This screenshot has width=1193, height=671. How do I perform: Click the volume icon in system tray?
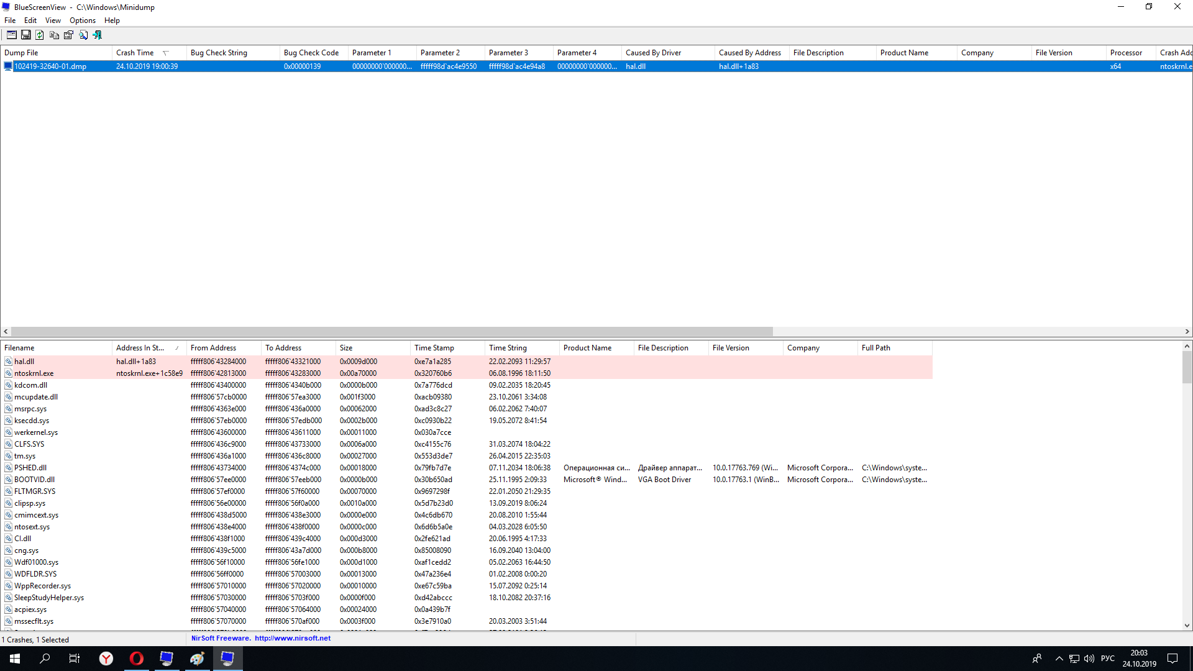tap(1089, 659)
